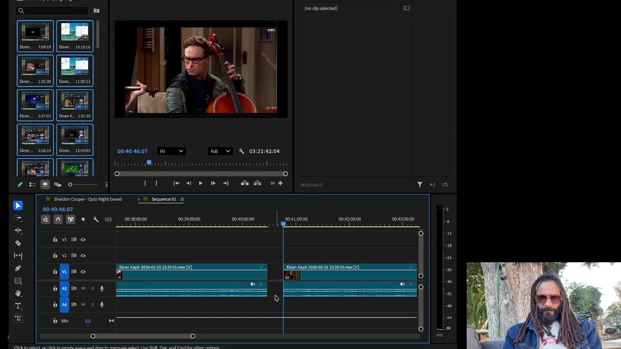
Task: Toggle lock on V3 track
Action: 55,239
